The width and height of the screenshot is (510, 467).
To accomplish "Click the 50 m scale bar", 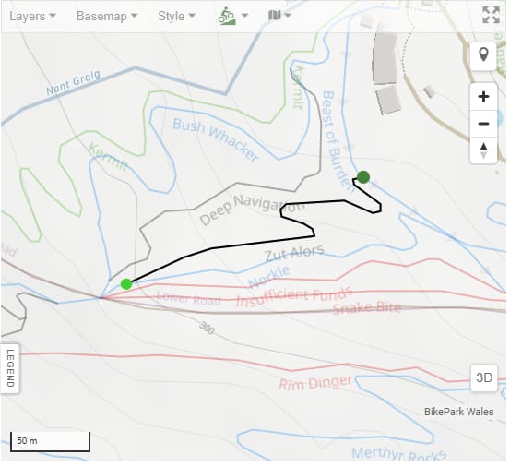I will click(50, 441).
